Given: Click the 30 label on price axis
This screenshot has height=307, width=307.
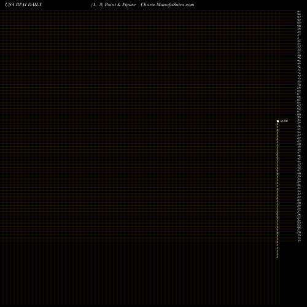Looking at the screenshot, I should pos(299,203).
